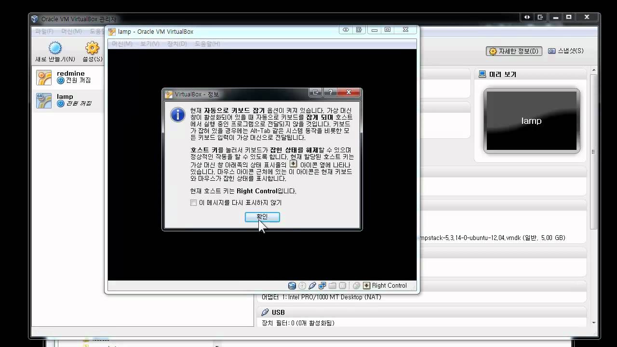Click the 자세한 정보(D) details button
617x347 pixels.
514,51
